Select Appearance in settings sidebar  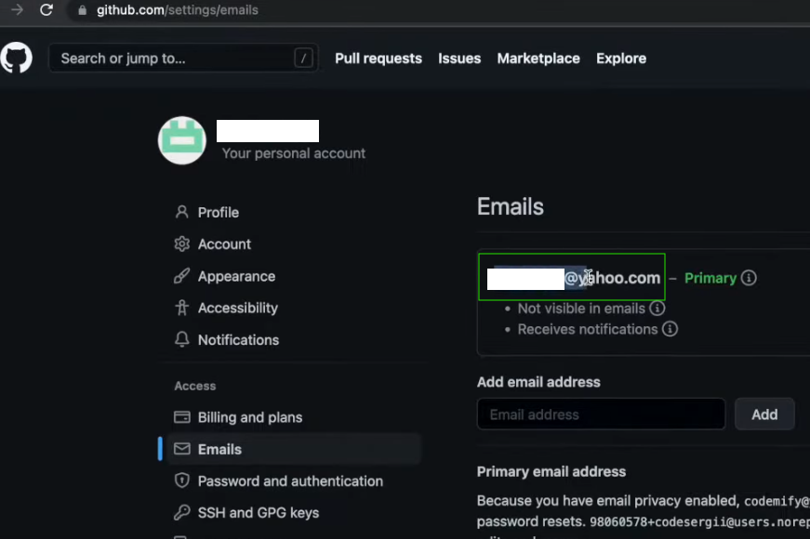[236, 276]
